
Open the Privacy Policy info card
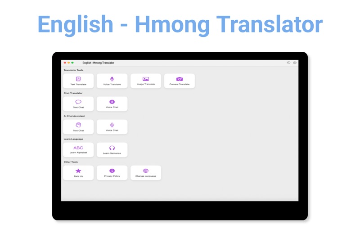(112, 173)
